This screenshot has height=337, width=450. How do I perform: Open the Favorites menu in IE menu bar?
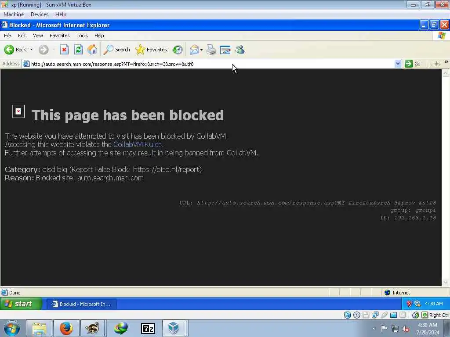coord(59,36)
